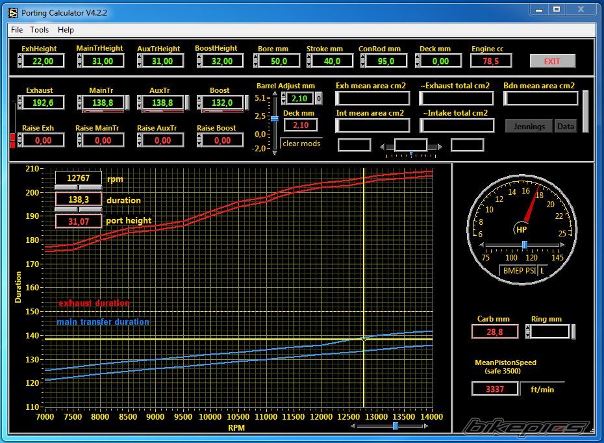Screen dimensions: 604x443
Task: Click the RPM slider right arrow
Action: point(425,426)
